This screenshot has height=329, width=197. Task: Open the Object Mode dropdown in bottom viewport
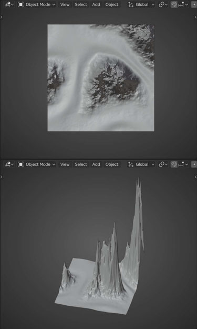point(37,164)
